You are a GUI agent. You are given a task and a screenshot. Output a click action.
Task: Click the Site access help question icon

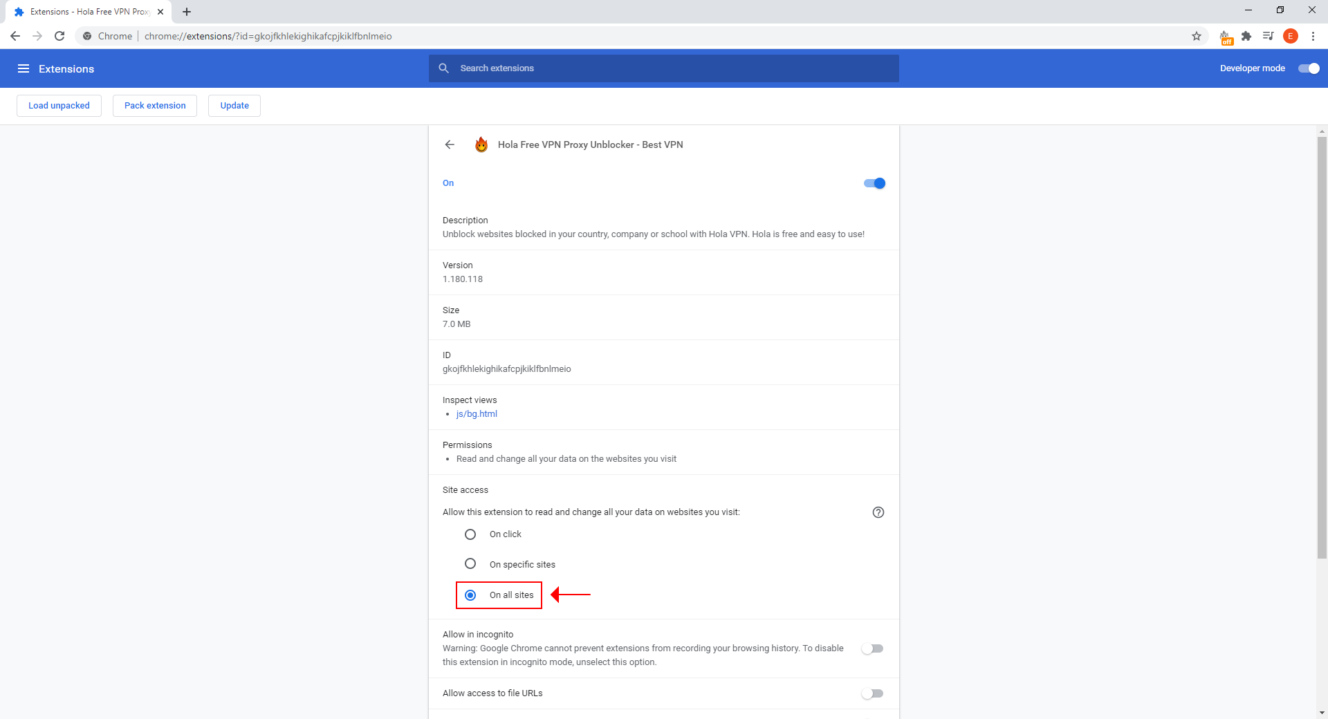(878, 512)
